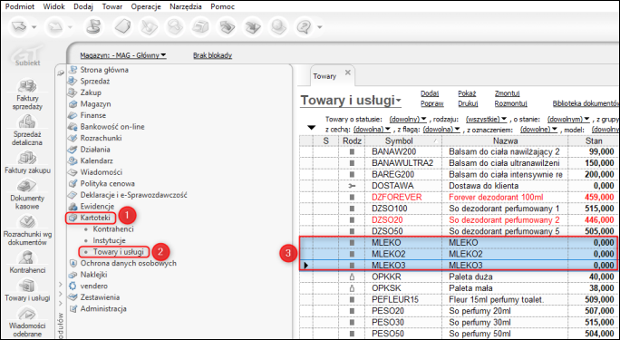
Task: Click the question mark help icon
Action: [304, 27]
